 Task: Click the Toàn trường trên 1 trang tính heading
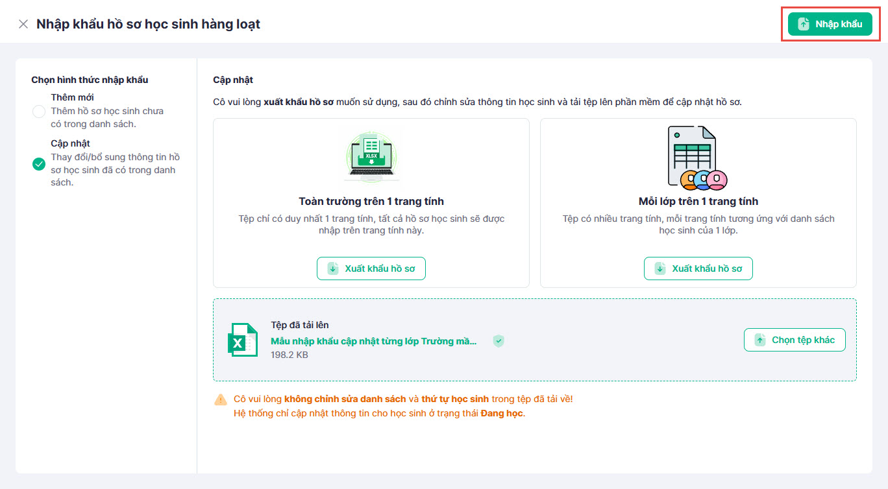coord(371,201)
